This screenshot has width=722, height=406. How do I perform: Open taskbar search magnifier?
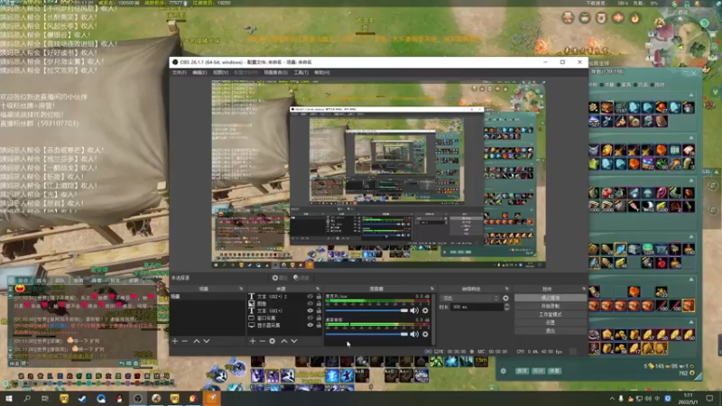pyautogui.click(x=27, y=398)
